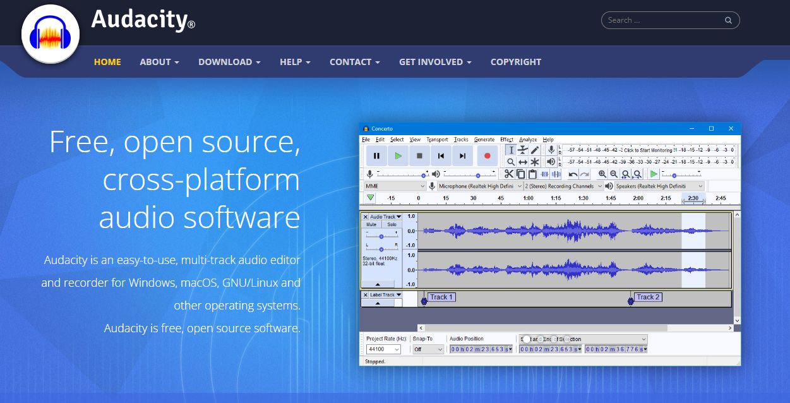Click the Audacity headphones logo
The height and width of the screenshot is (403, 790).
tap(51, 33)
